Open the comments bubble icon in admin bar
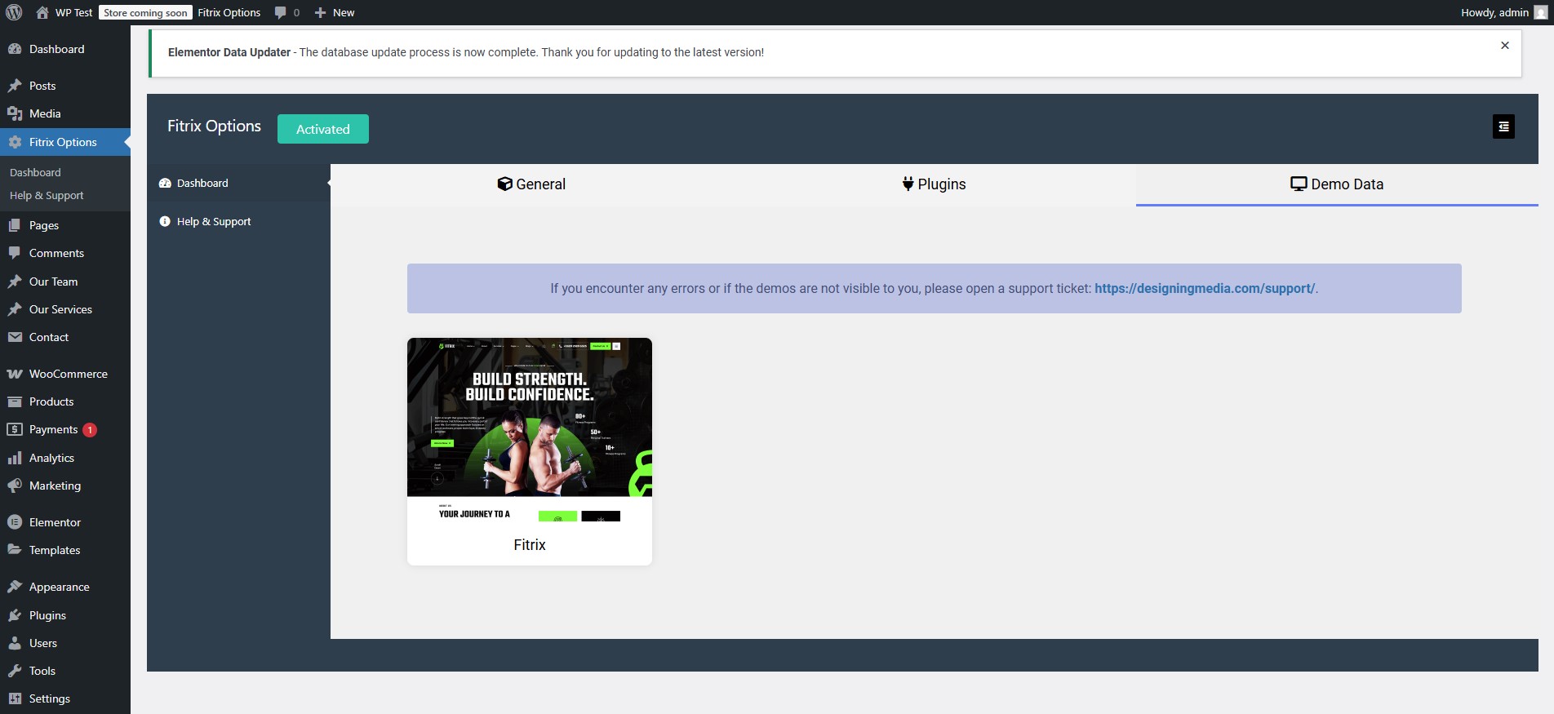This screenshot has height=714, width=1554. (281, 12)
